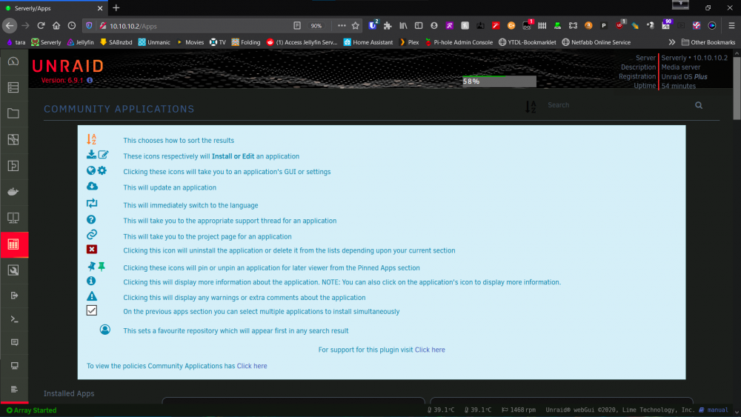Bookmark this page with the star icon

pyautogui.click(x=356, y=26)
